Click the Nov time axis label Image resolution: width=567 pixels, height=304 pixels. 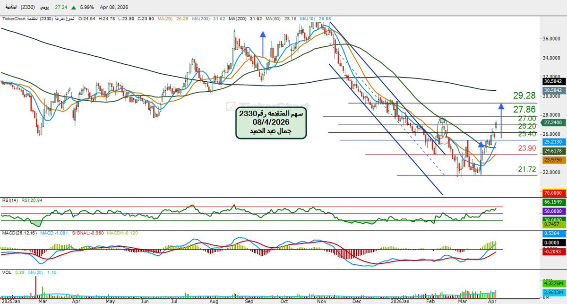click(x=322, y=301)
